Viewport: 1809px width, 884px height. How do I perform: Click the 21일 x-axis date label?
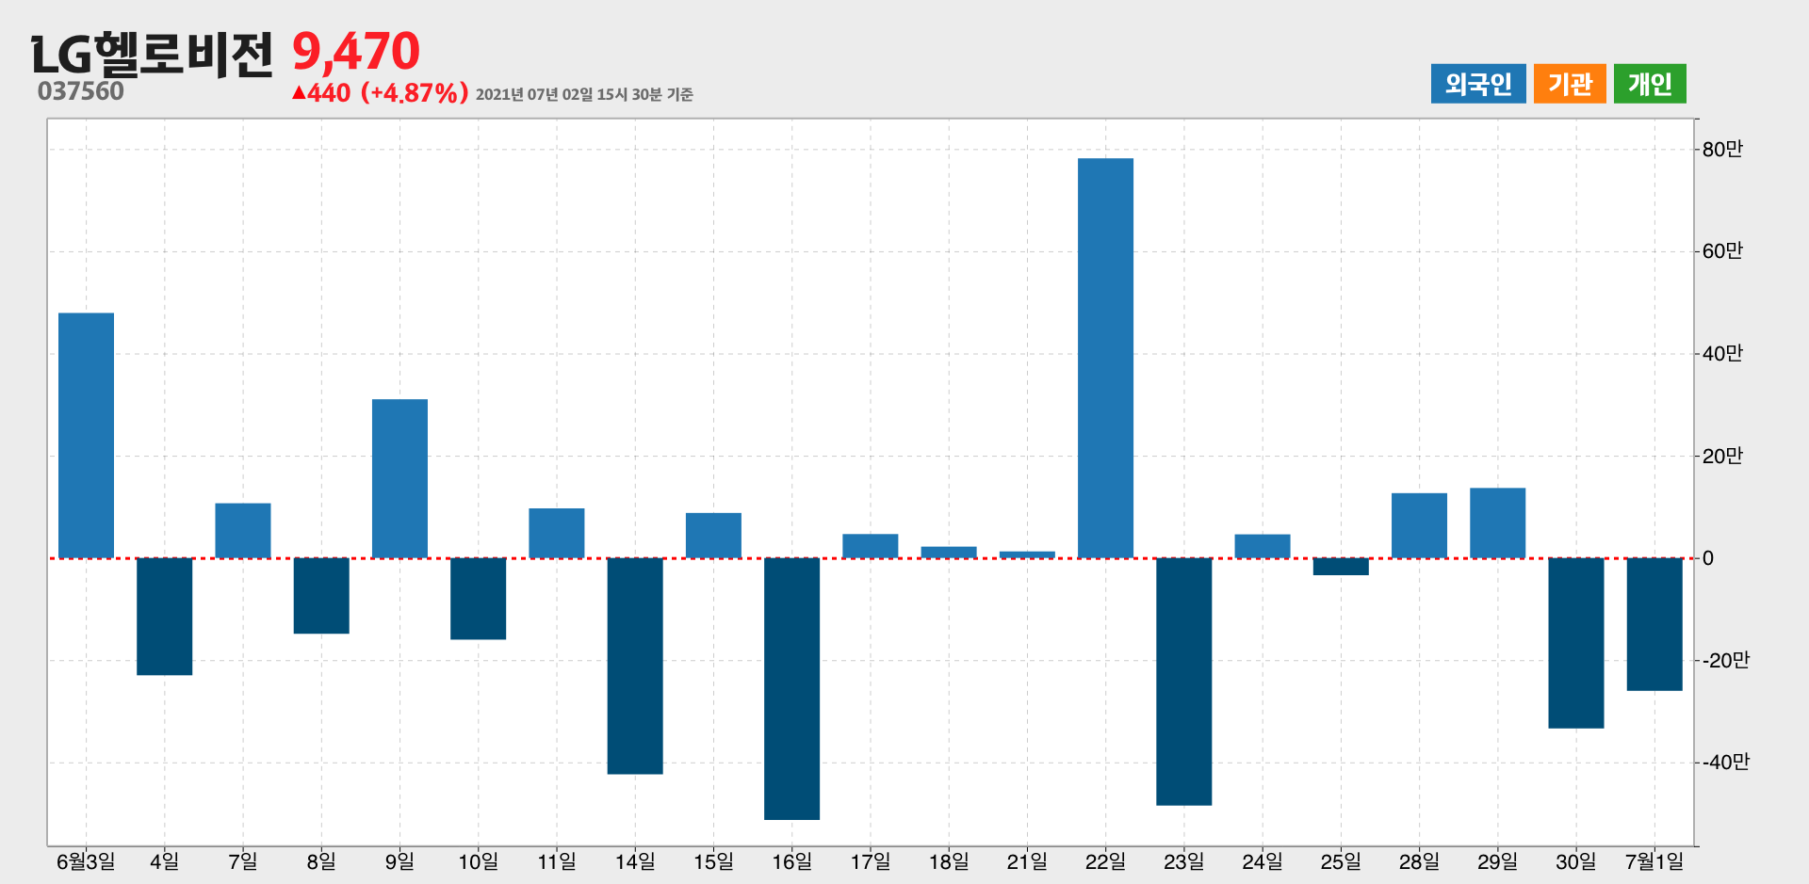pos(1027,861)
